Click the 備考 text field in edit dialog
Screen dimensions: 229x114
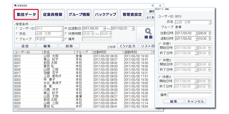point(189,95)
